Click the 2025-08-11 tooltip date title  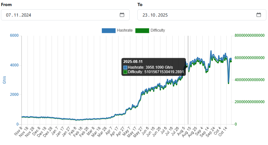tap(133, 62)
